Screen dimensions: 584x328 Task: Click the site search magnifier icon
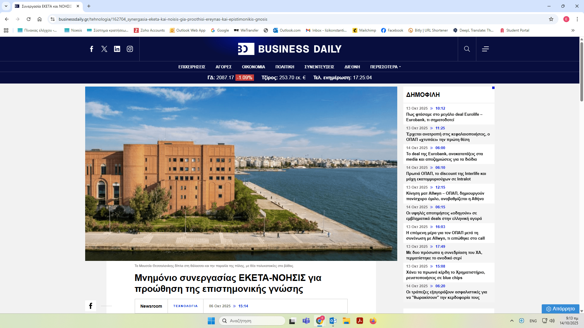click(x=467, y=49)
